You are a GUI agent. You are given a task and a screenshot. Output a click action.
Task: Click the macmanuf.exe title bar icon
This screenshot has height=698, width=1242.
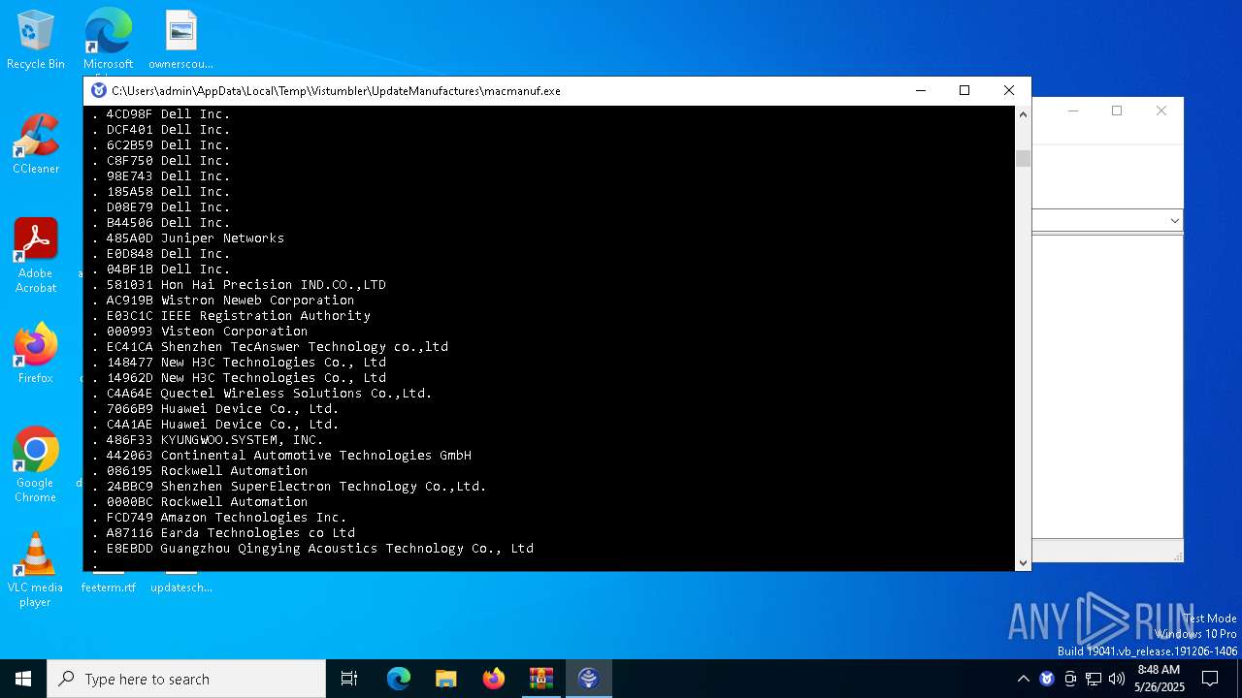click(99, 90)
